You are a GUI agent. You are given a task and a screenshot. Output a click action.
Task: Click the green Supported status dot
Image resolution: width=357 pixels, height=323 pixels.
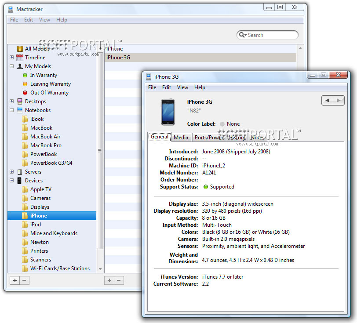pyautogui.click(x=206, y=187)
